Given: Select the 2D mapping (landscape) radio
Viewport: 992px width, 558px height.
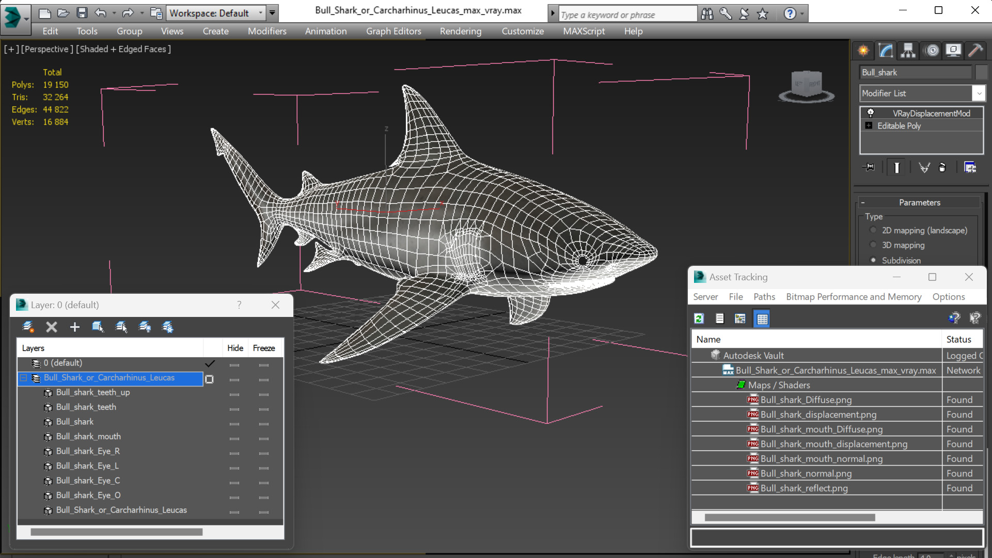Looking at the screenshot, I should click(x=874, y=230).
